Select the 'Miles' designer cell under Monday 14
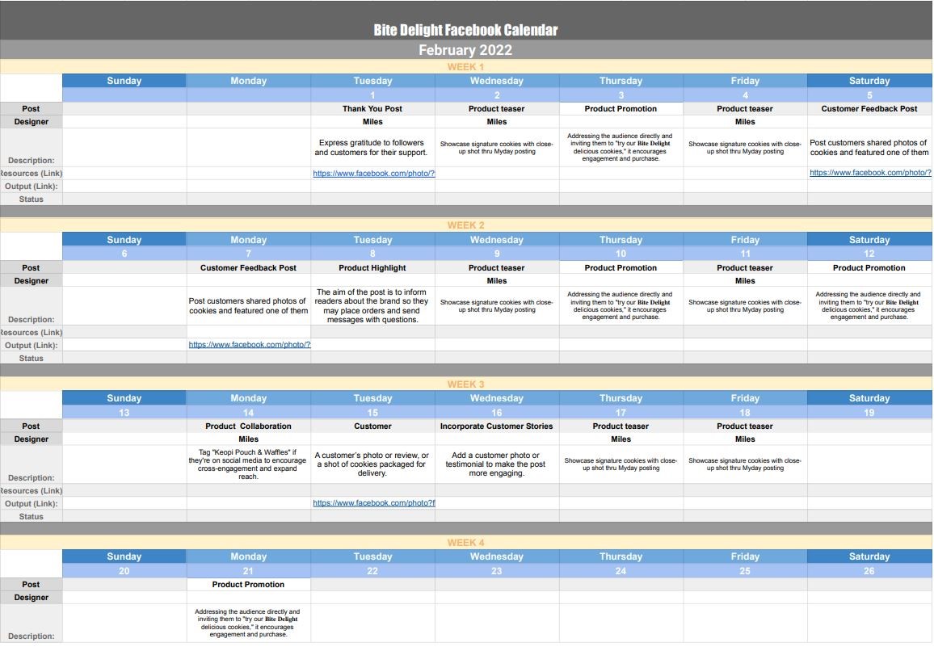This screenshot has height=651, width=934. coord(248,439)
